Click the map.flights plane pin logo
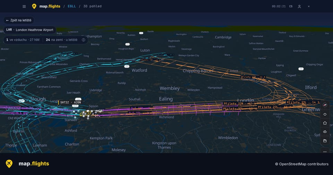 [x=34, y=6]
